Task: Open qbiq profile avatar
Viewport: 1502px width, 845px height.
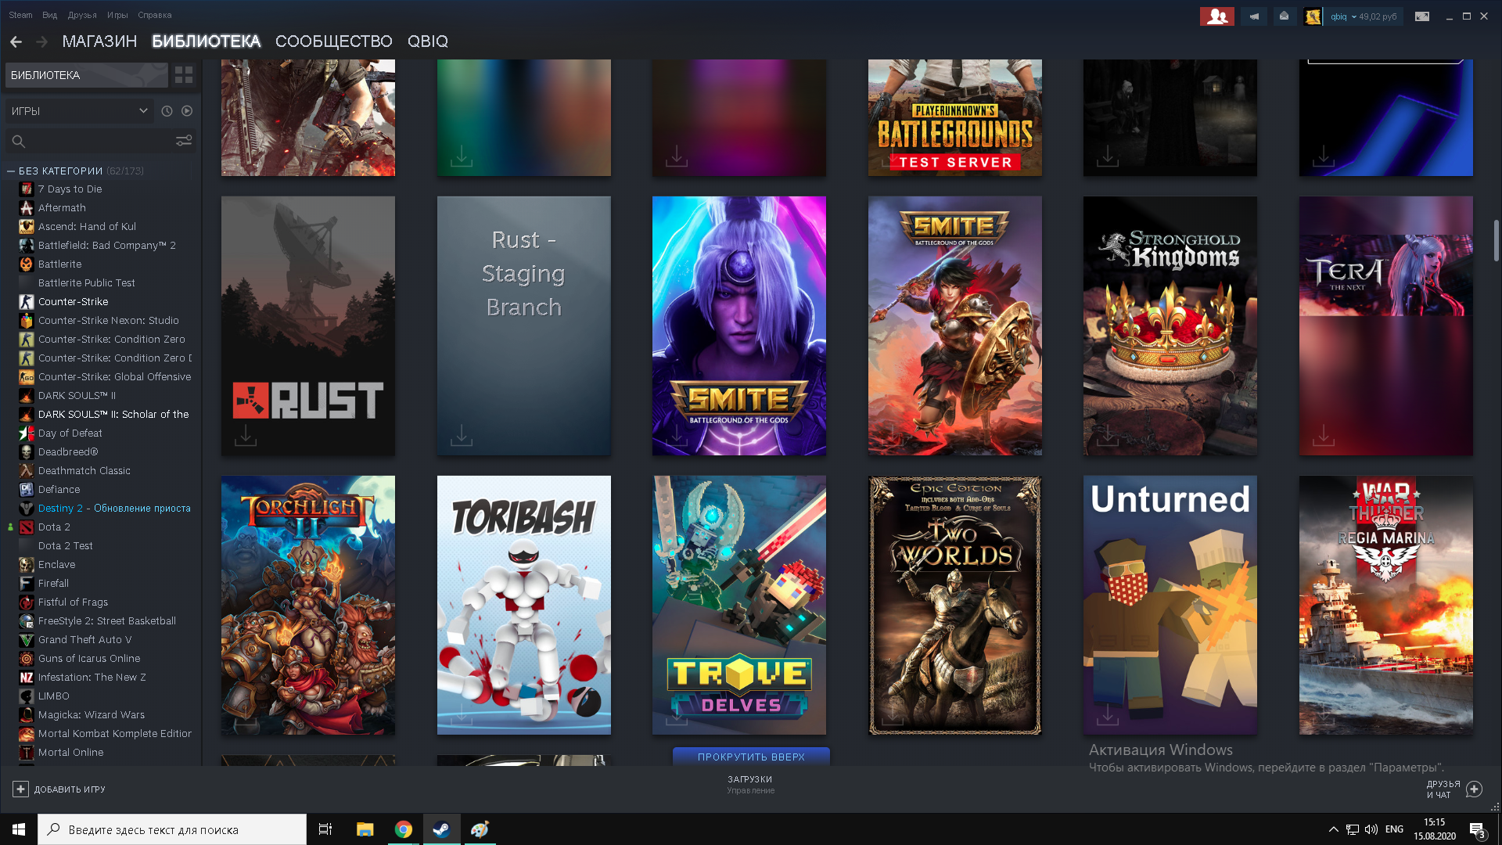Action: coord(1313,16)
